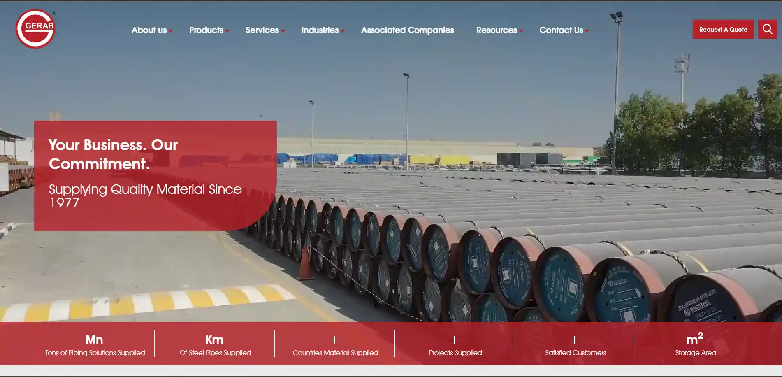
Task: Select the Services menu item
Action: [262, 30]
